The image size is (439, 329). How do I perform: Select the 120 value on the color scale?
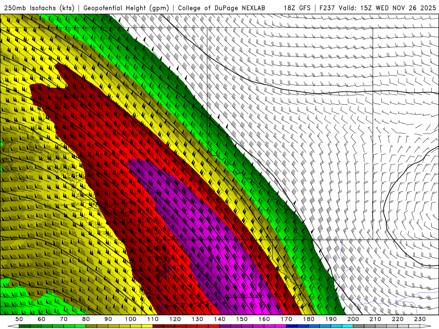(x=175, y=319)
